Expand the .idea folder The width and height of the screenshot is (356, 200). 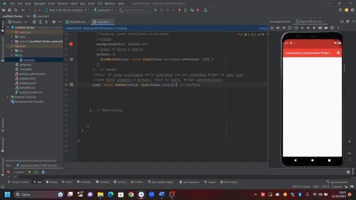point(12,37)
